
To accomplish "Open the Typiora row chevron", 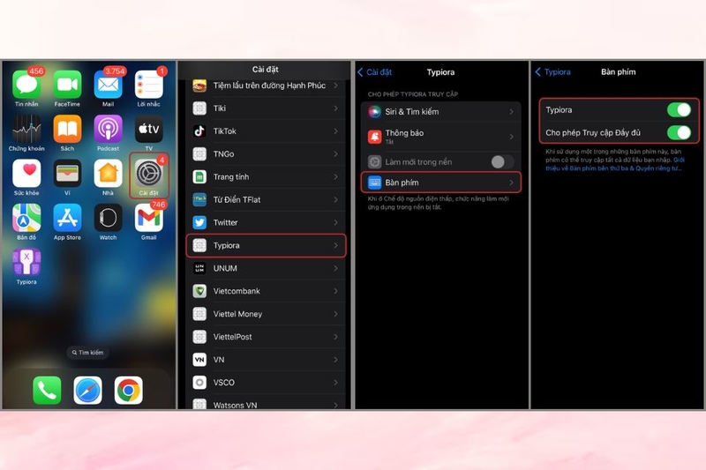I will 336,245.
